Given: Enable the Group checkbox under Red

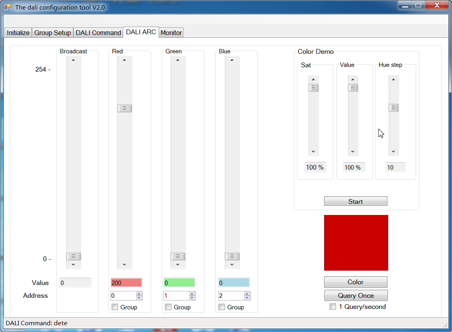Looking at the screenshot, I should pyautogui.click(x=115, y=307).
